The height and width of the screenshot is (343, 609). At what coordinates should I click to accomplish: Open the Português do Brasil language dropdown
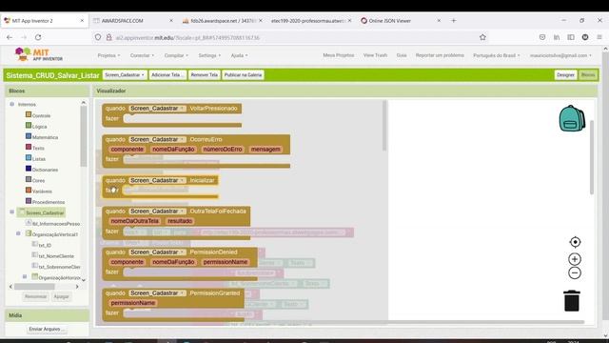tap(497, 55)
